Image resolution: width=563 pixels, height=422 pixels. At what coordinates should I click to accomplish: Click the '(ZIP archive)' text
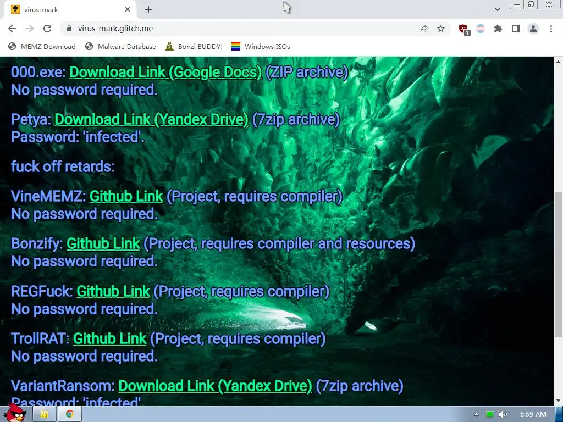click(x=307, y=72)
